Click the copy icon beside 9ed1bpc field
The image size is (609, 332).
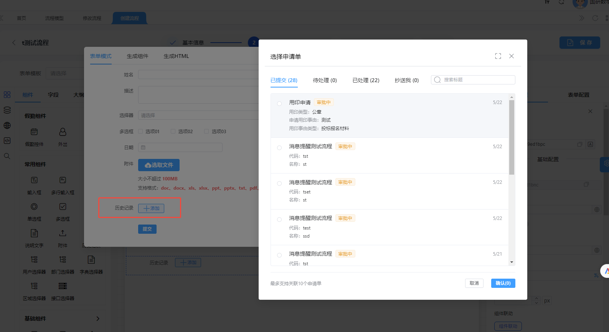[580, 144]
